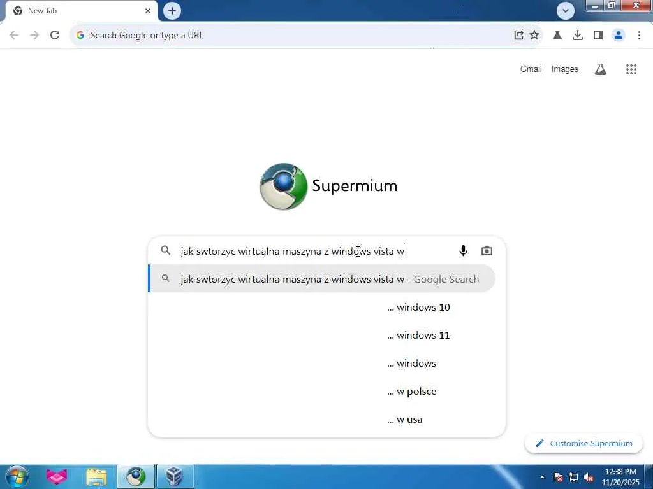Close the New Tab tab
The image size is (653, 489).
[148, 11]
